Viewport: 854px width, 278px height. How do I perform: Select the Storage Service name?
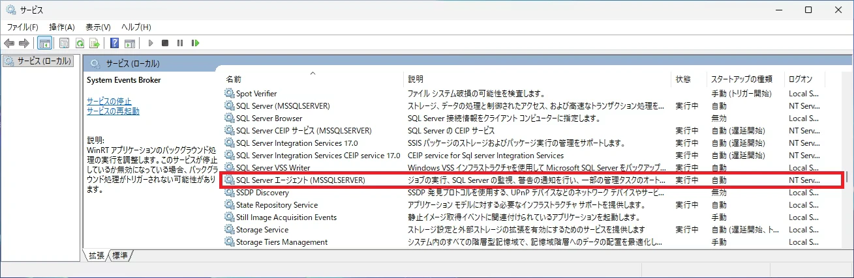pyautogui.click(x=262, y=230)
